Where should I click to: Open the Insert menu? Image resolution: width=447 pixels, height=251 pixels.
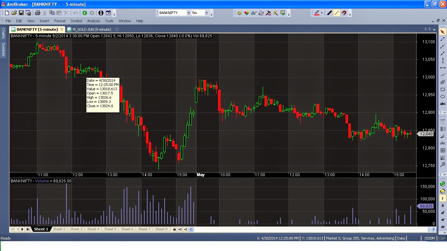click(44, 21)
